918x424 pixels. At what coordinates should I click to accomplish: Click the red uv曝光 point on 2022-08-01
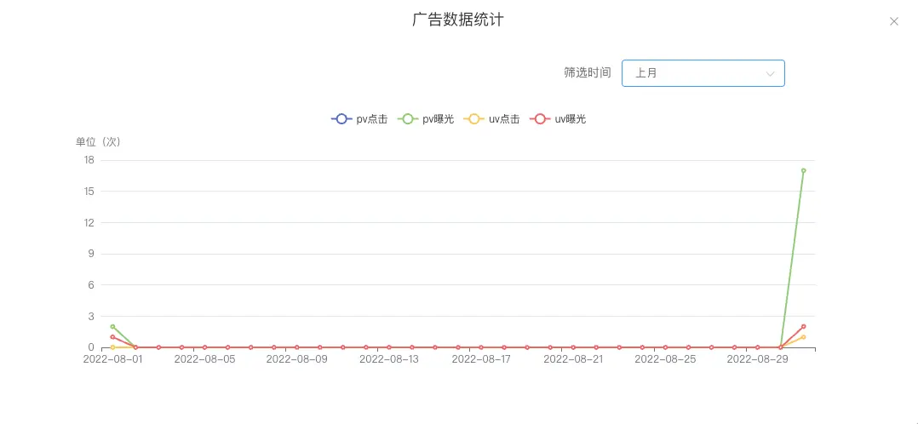[x=112, y=337]
